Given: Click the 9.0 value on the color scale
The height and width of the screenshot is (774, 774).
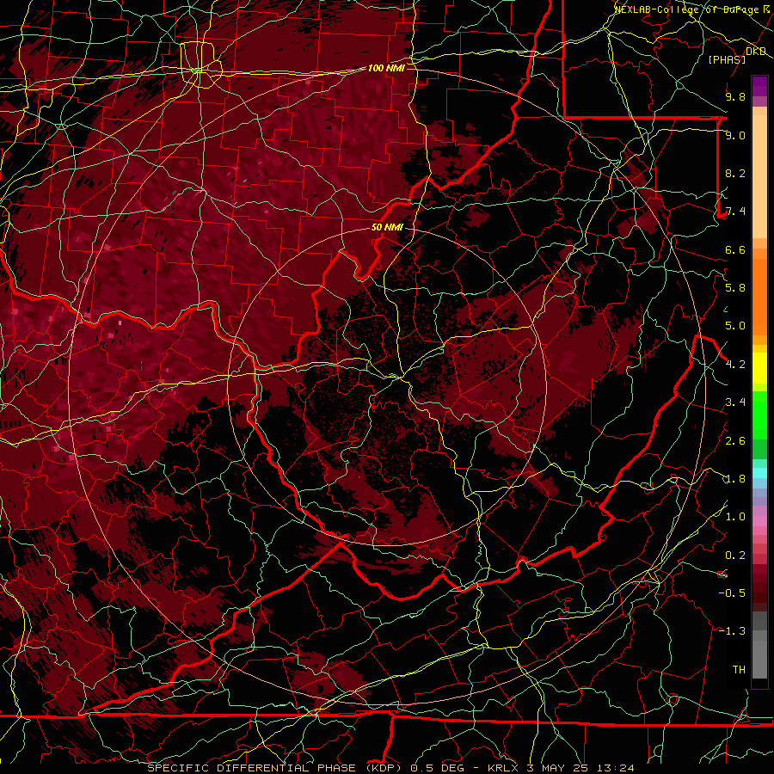Looking at the screenshot, I should click(x=735, y=135).
